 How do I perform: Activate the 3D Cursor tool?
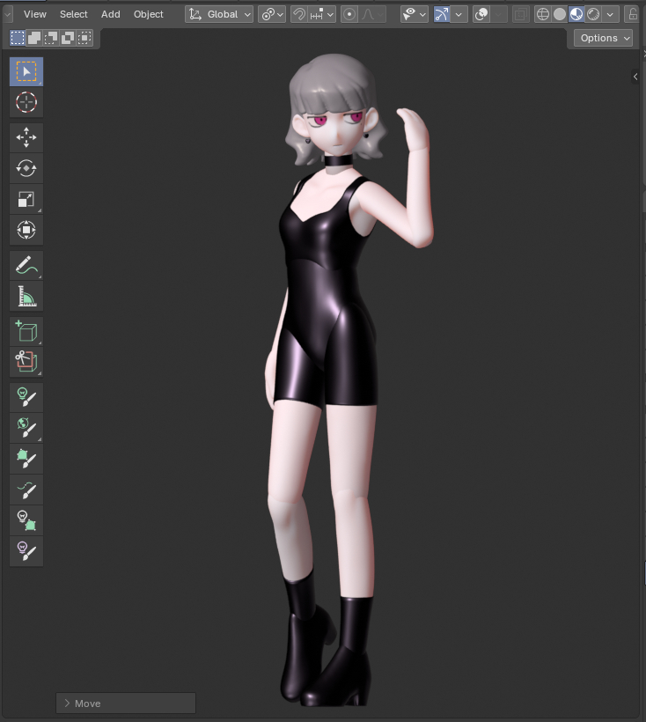coord(26,102)
